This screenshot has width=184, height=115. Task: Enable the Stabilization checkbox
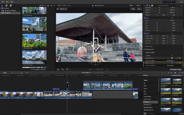pos(145,46)
